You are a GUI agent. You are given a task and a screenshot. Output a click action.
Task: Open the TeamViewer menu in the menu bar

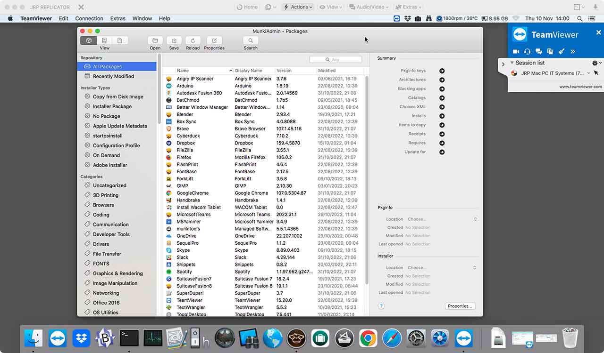click(x=36, y=18)
